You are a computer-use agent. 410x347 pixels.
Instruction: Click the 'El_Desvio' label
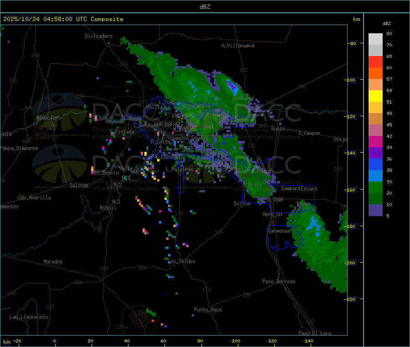pyautogui.click(x=107, y=173)
